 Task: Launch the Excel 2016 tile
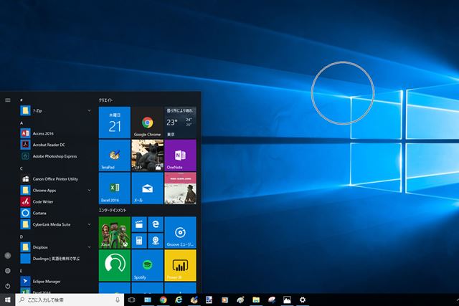(x=115, y=188)
